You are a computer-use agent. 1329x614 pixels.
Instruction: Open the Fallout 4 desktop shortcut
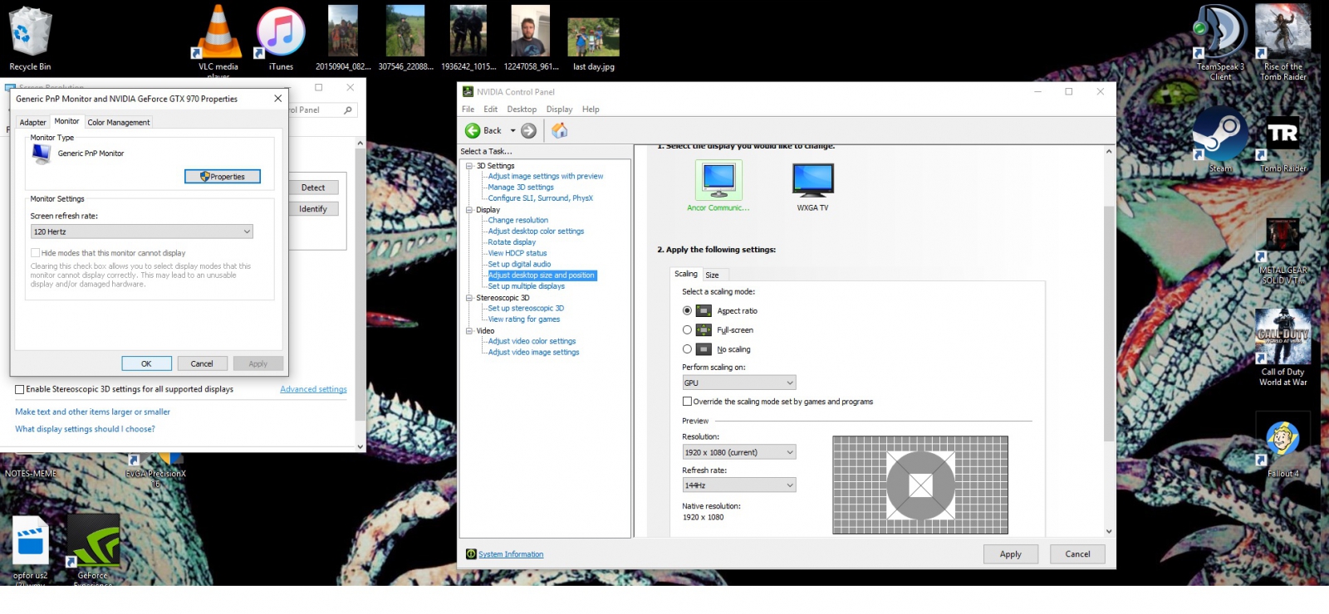[1282, 441]
